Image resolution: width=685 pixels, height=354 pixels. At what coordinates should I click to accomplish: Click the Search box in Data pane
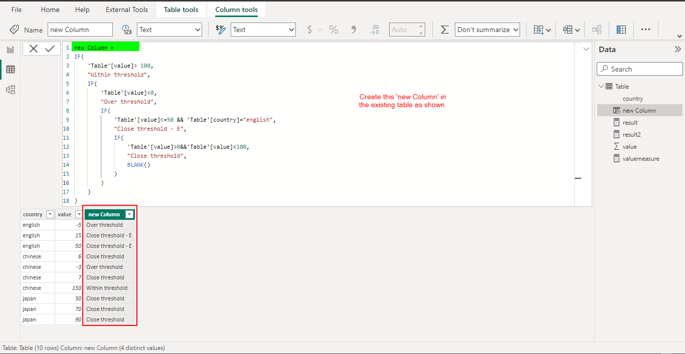click(640, 69)
